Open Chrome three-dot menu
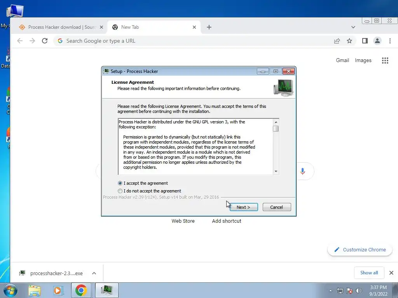398x298 pixels. coord(390,41)
